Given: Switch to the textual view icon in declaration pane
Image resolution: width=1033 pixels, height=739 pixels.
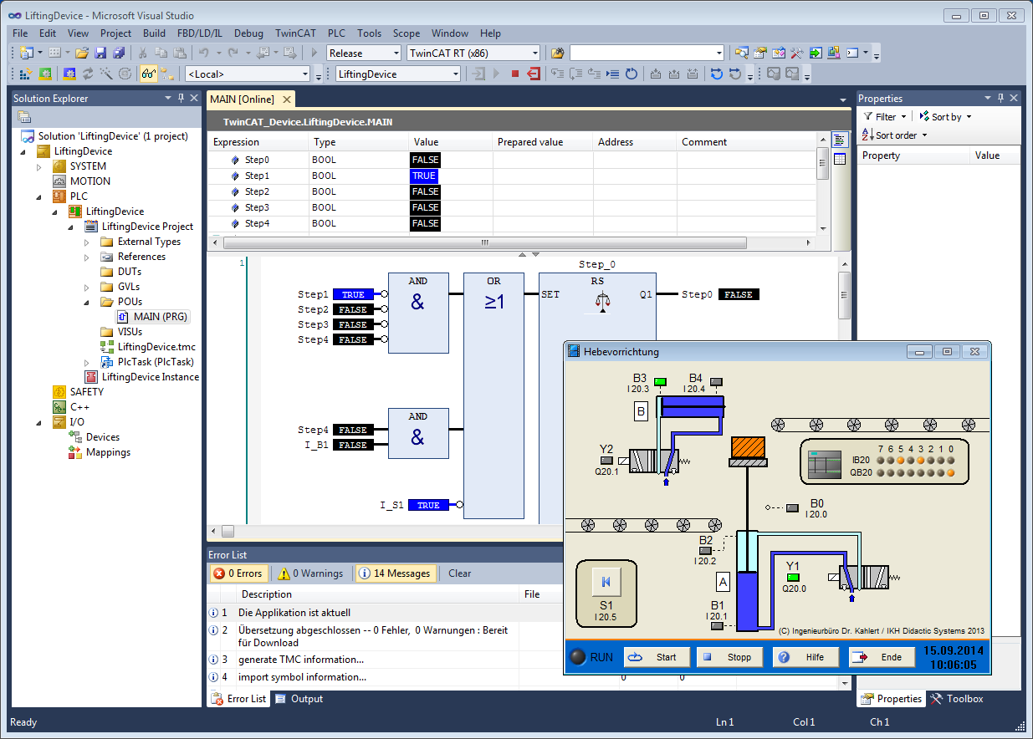Looking at the screenshot, I should tap(841, 140).
